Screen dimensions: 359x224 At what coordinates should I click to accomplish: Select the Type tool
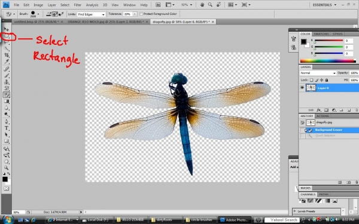coord(7,128)
